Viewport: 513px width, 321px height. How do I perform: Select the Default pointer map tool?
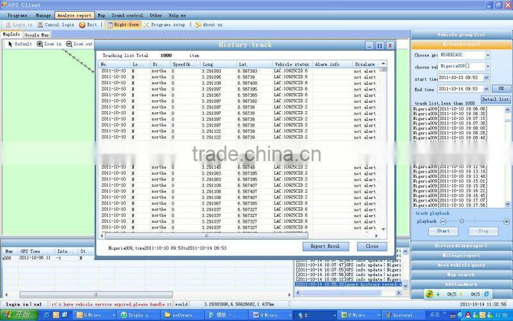click(20, 44)
